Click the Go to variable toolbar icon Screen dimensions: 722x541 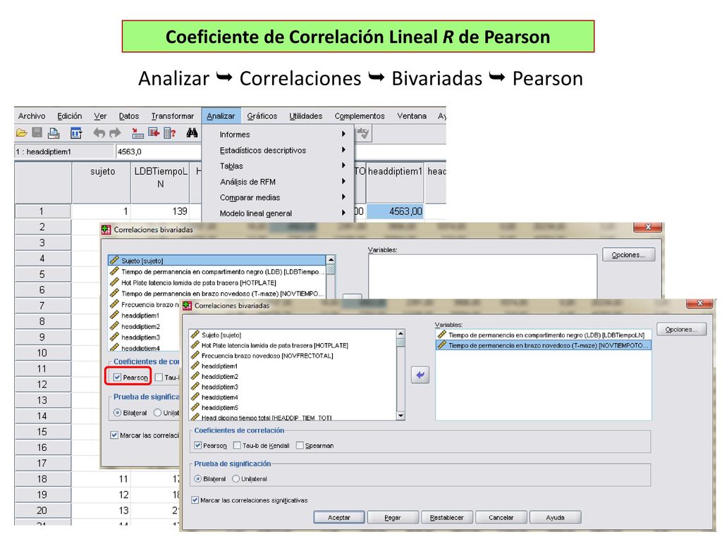tap(153, 133)
